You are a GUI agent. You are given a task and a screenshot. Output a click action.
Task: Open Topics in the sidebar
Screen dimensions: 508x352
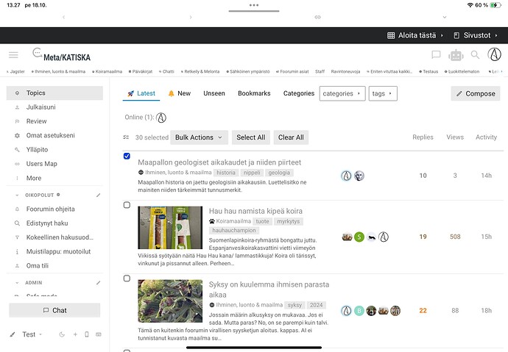point(54,93)
